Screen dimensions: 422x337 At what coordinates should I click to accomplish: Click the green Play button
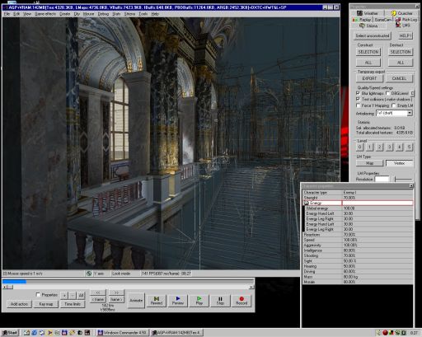click(x=199, y=301)
